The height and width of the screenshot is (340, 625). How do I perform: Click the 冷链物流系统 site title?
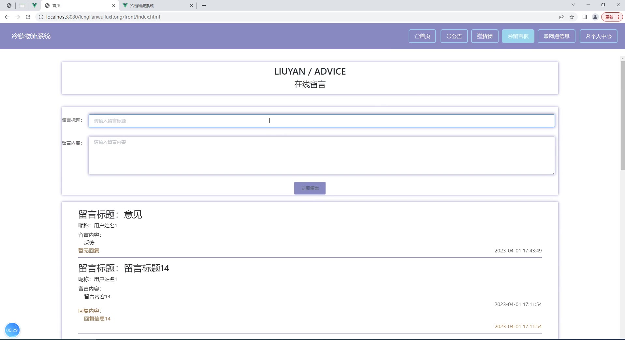pos(31,36)
